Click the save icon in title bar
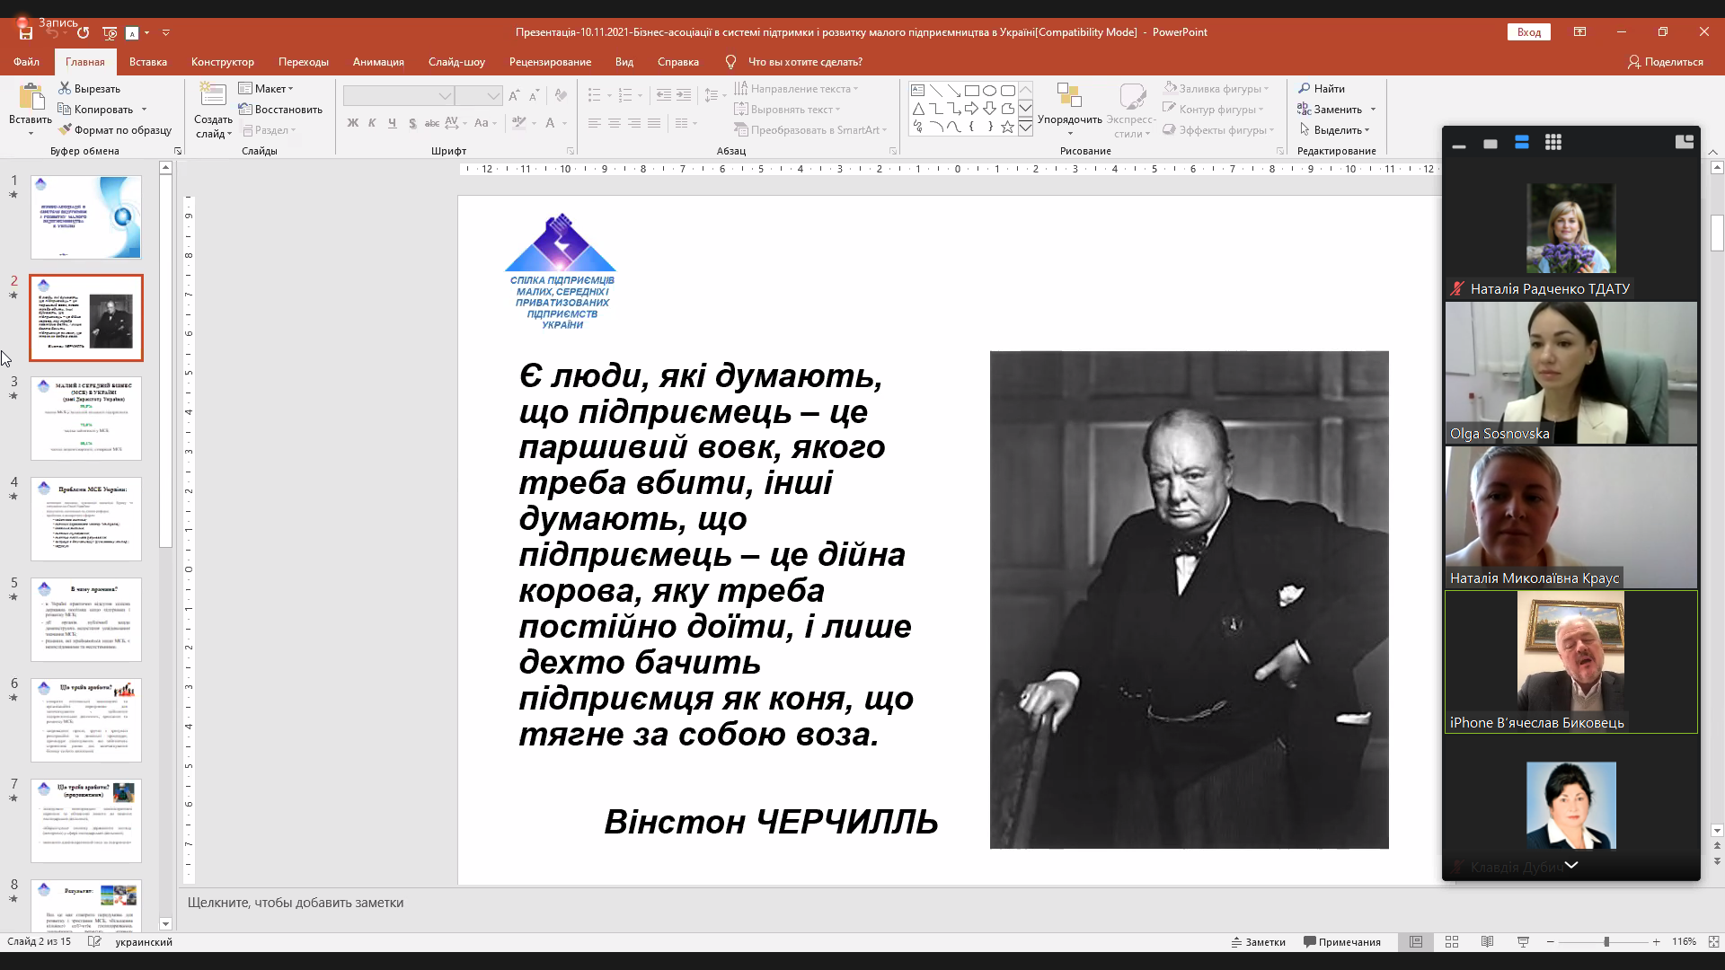 pyautogui.click(x=26, y=32)
